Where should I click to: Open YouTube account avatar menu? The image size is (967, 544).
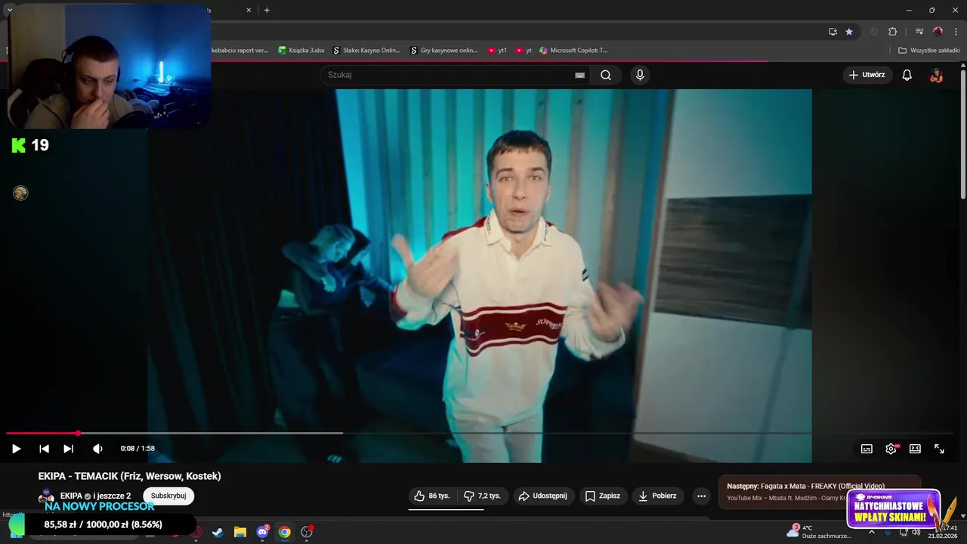coord(936,75)
